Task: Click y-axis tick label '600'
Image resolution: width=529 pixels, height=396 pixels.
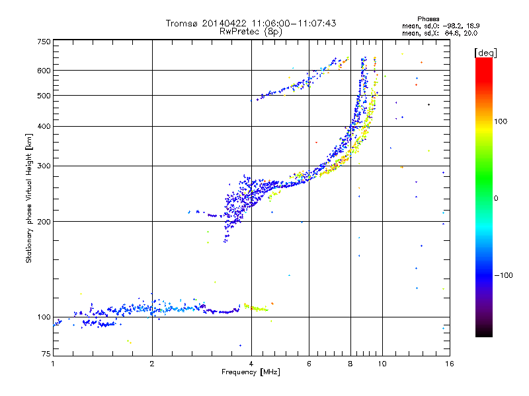Action: pyautogui.click(x=44, y=71)
